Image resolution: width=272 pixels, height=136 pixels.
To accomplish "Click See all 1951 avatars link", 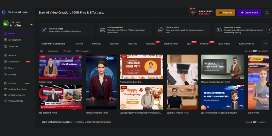I will (x=255, y=122).
